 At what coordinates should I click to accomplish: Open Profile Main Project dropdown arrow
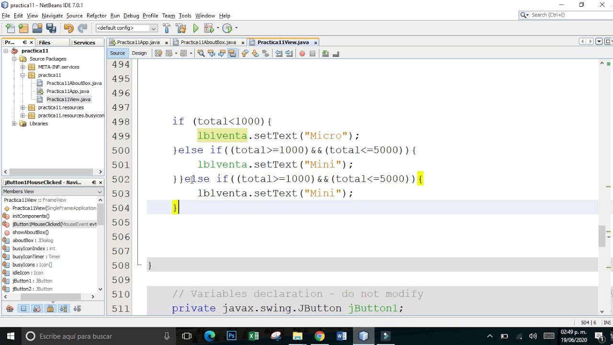(236, 28)
